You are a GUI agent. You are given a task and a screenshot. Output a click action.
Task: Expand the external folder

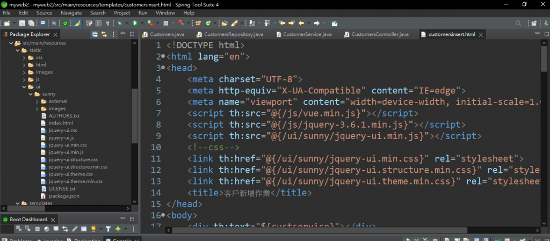point(37,101)
